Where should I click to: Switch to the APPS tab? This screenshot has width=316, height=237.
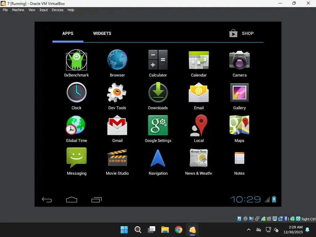tap(68, 33)
